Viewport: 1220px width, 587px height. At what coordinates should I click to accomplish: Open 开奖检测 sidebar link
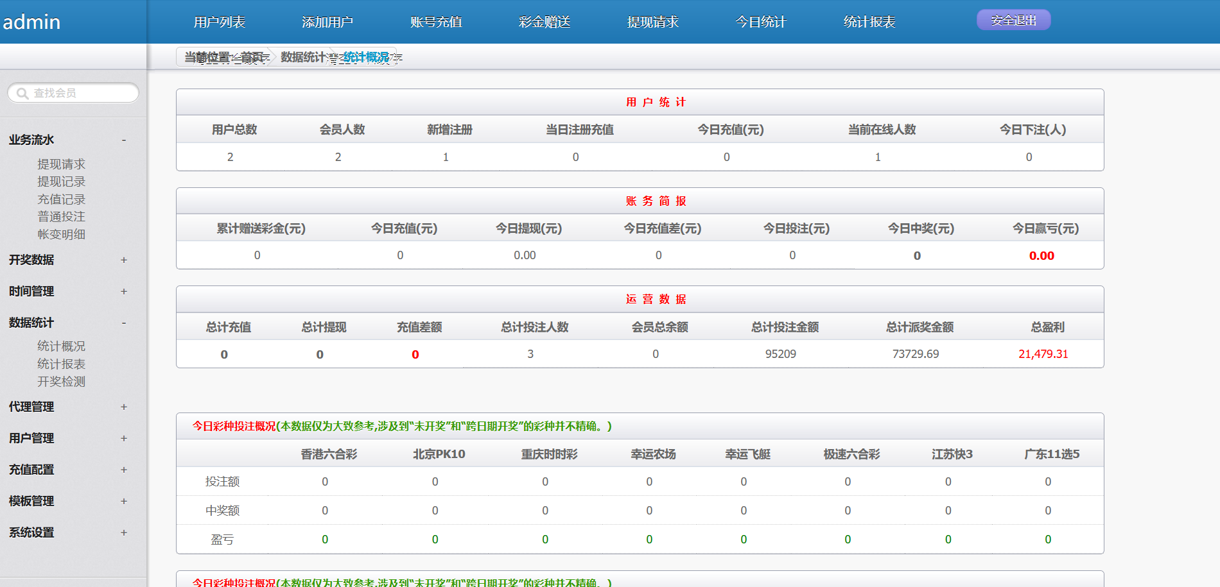[x=61, y=382]
